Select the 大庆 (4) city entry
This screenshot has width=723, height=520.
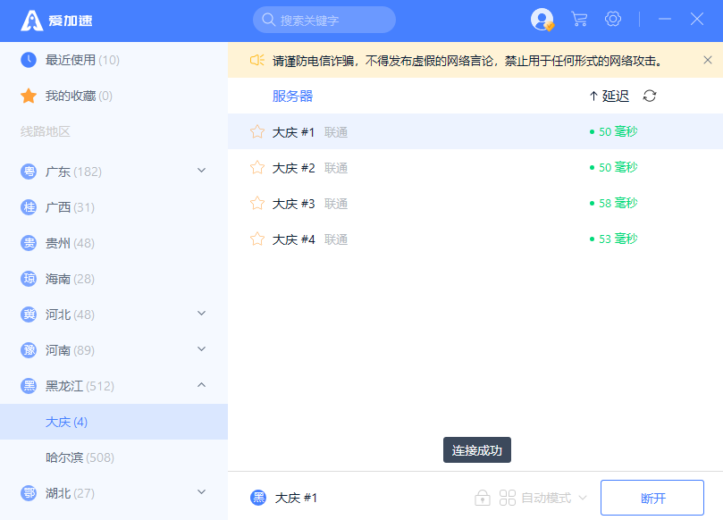coord(113,422)
